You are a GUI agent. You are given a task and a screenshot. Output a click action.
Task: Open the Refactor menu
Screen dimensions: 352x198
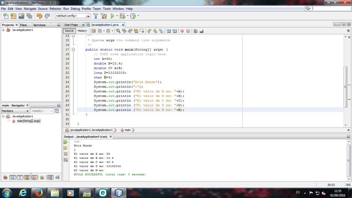55,9
